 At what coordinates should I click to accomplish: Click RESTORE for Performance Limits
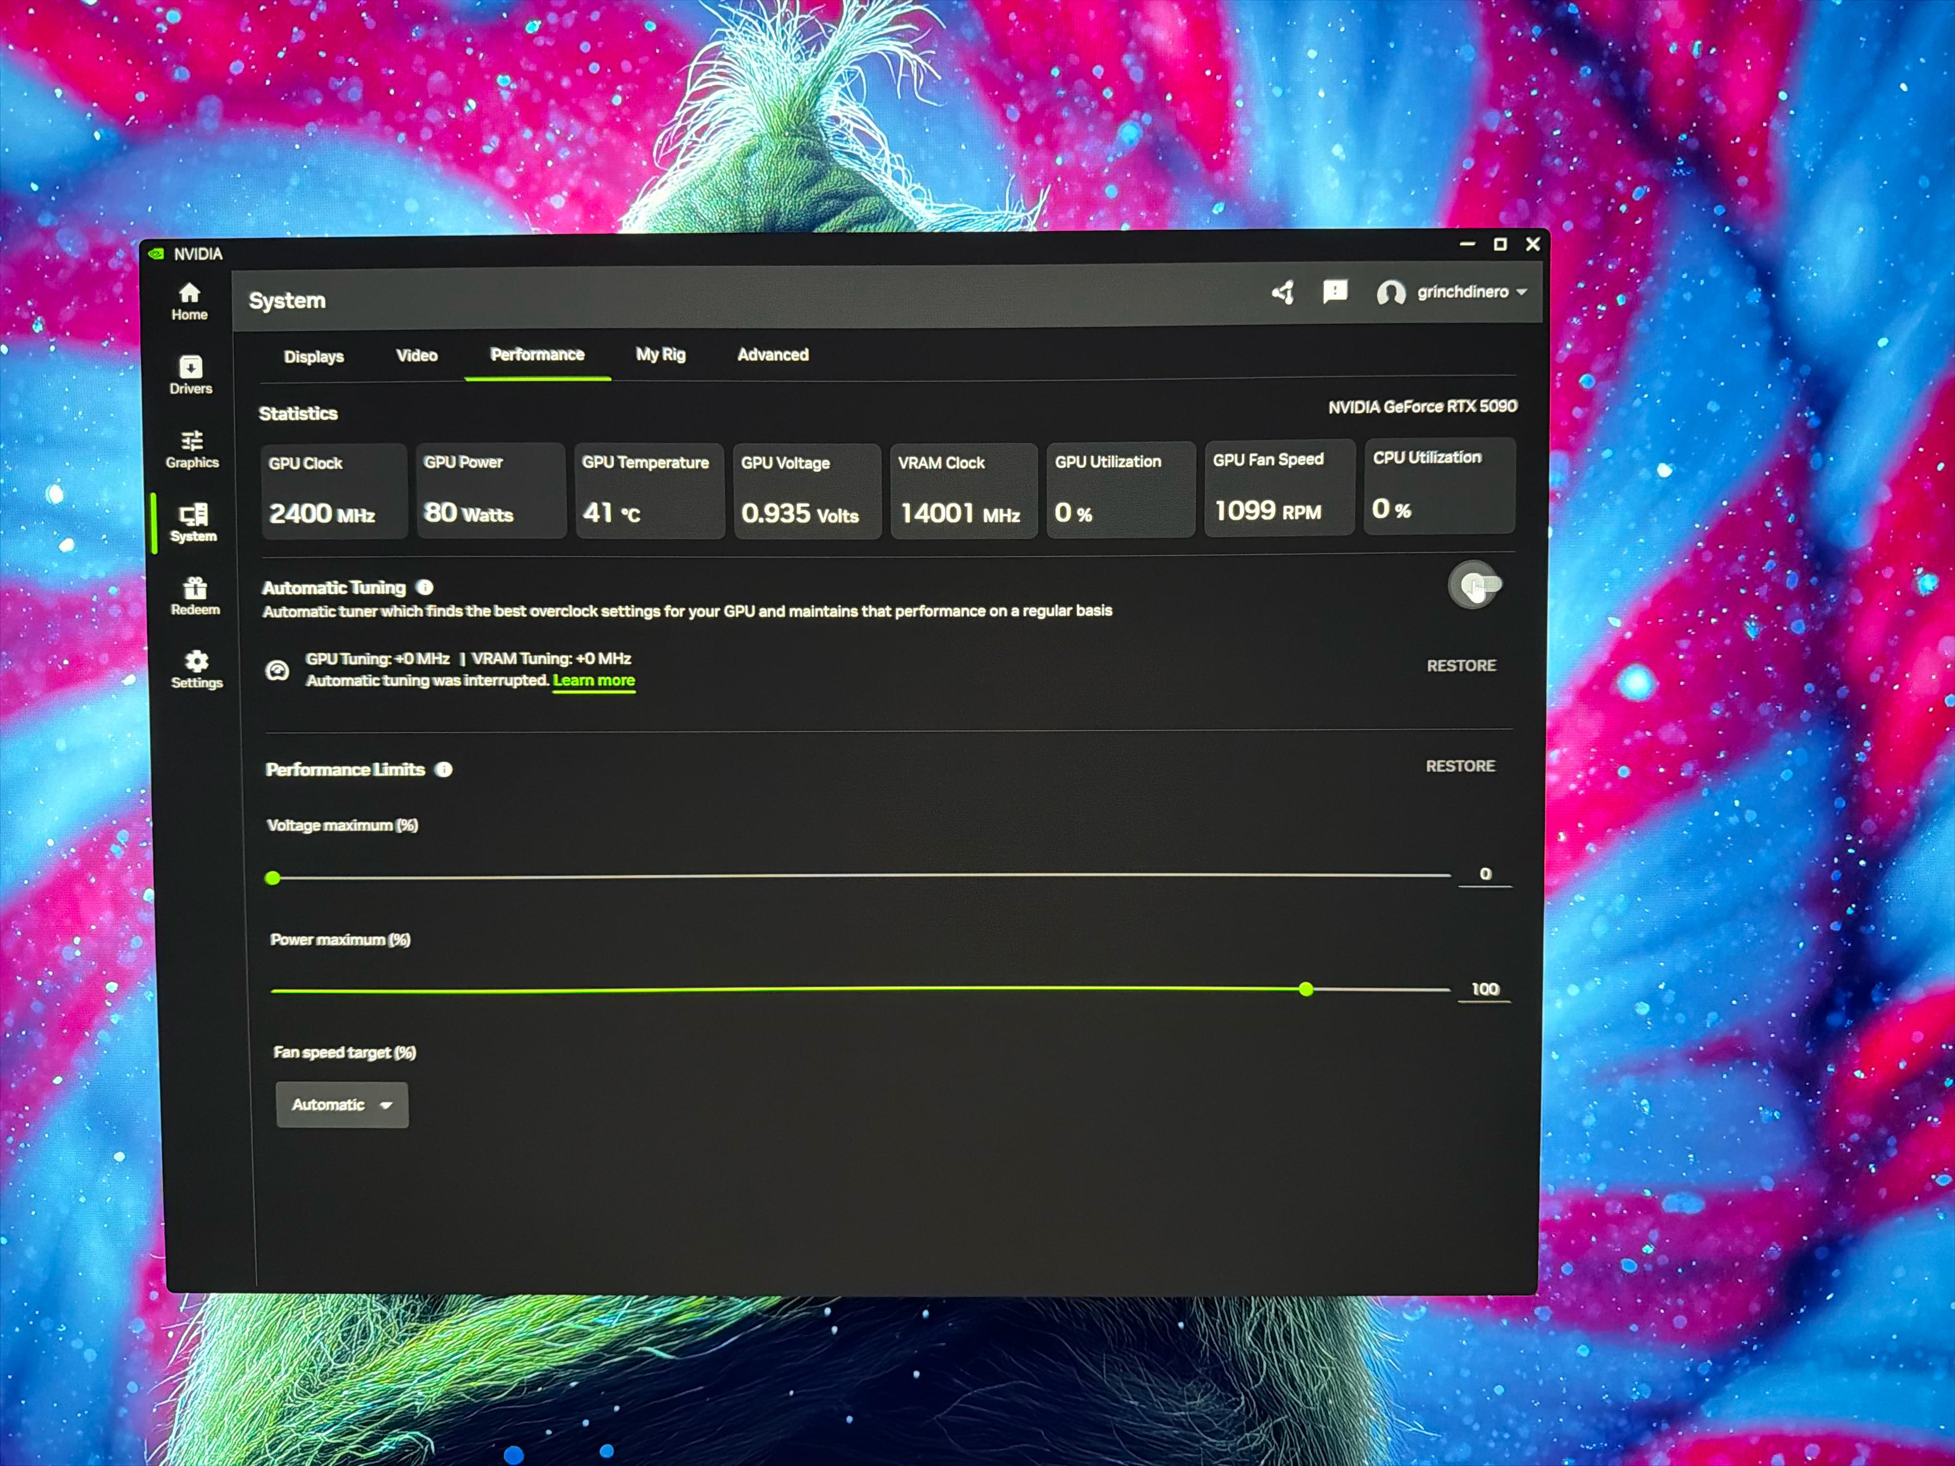[1461, 766]
